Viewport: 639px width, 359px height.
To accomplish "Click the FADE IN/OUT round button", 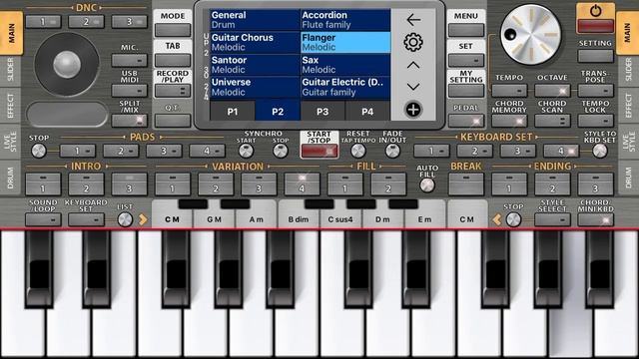I will tap(392, 151).
